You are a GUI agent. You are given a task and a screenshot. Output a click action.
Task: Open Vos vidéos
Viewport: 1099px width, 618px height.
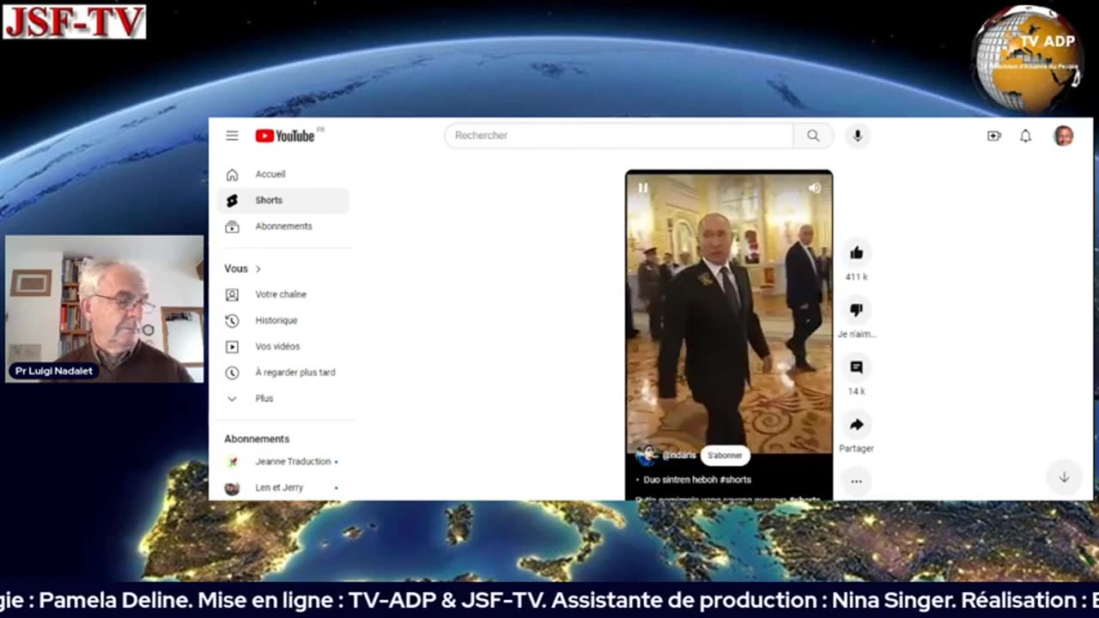(283, 347)
